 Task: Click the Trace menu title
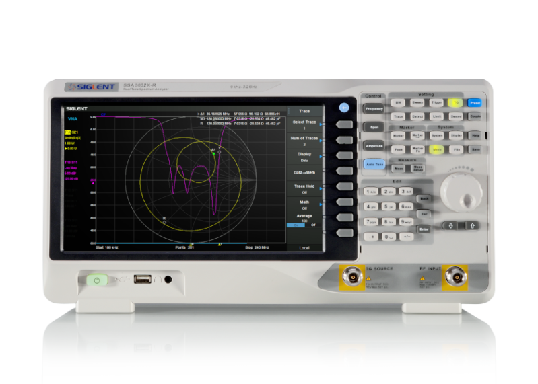(x=304, y=111)
